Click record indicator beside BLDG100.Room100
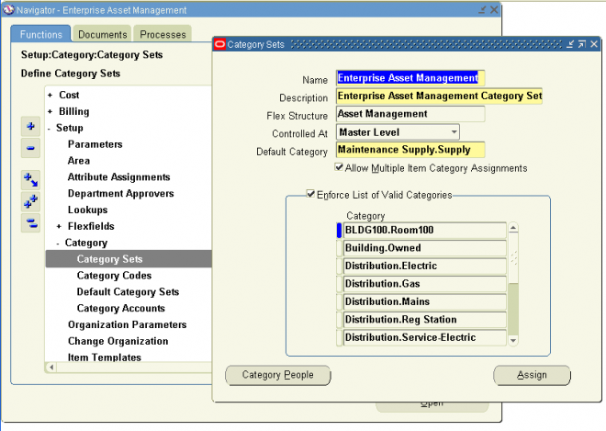 click(339, 230)
